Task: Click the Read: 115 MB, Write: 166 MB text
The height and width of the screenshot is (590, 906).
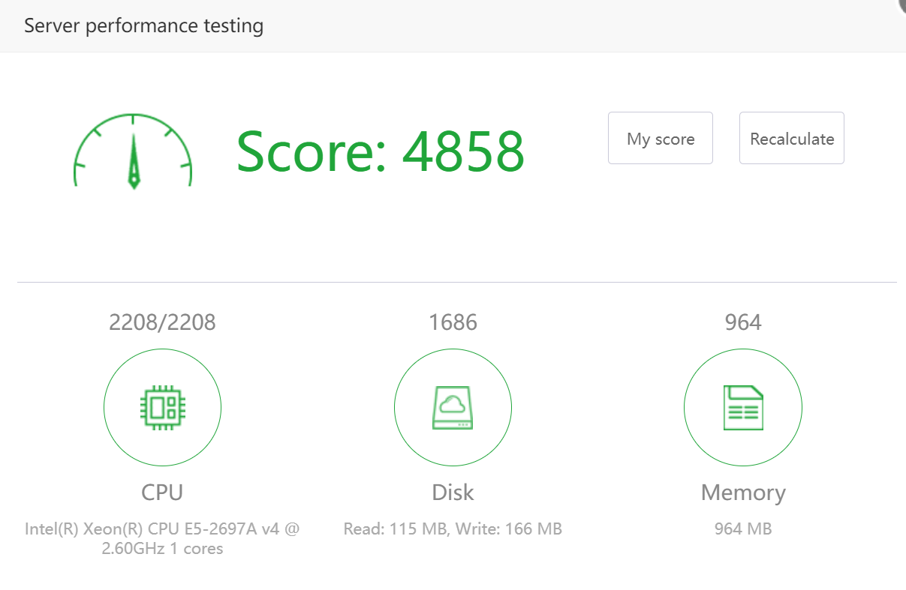Action: coord(453,529)
